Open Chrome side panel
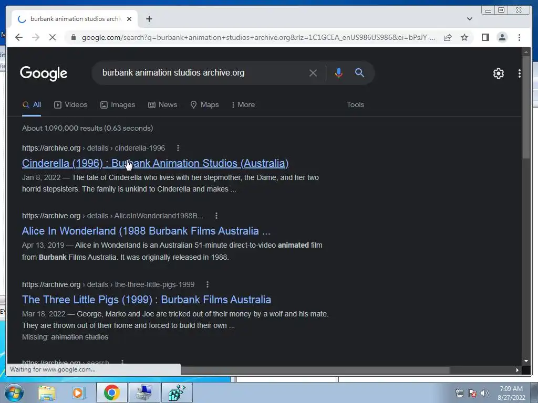The height and width of the screenshot is (403, 538). (x=485, y=37)
